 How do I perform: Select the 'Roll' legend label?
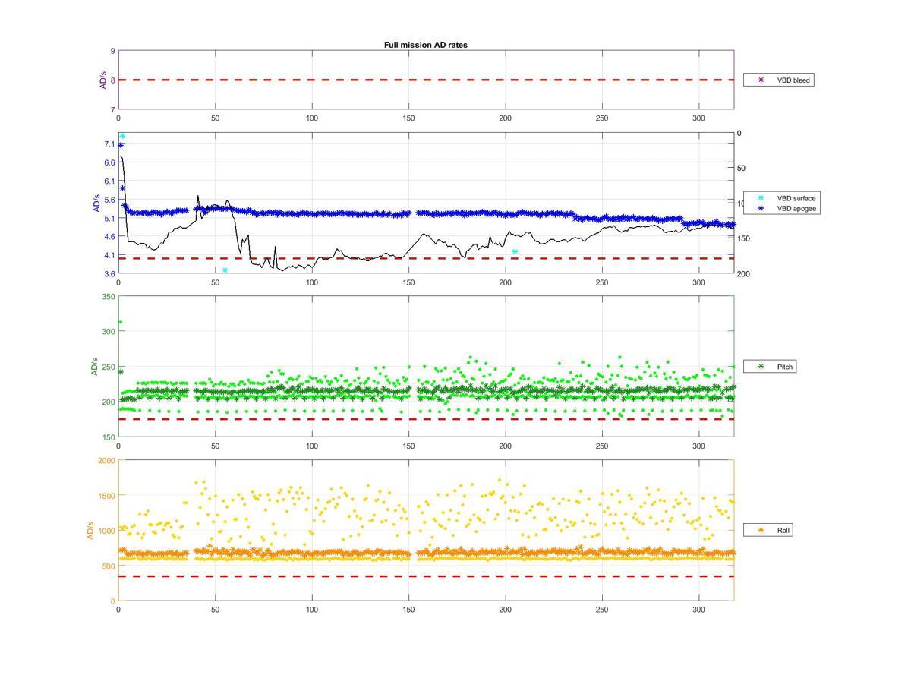(783, 531)
